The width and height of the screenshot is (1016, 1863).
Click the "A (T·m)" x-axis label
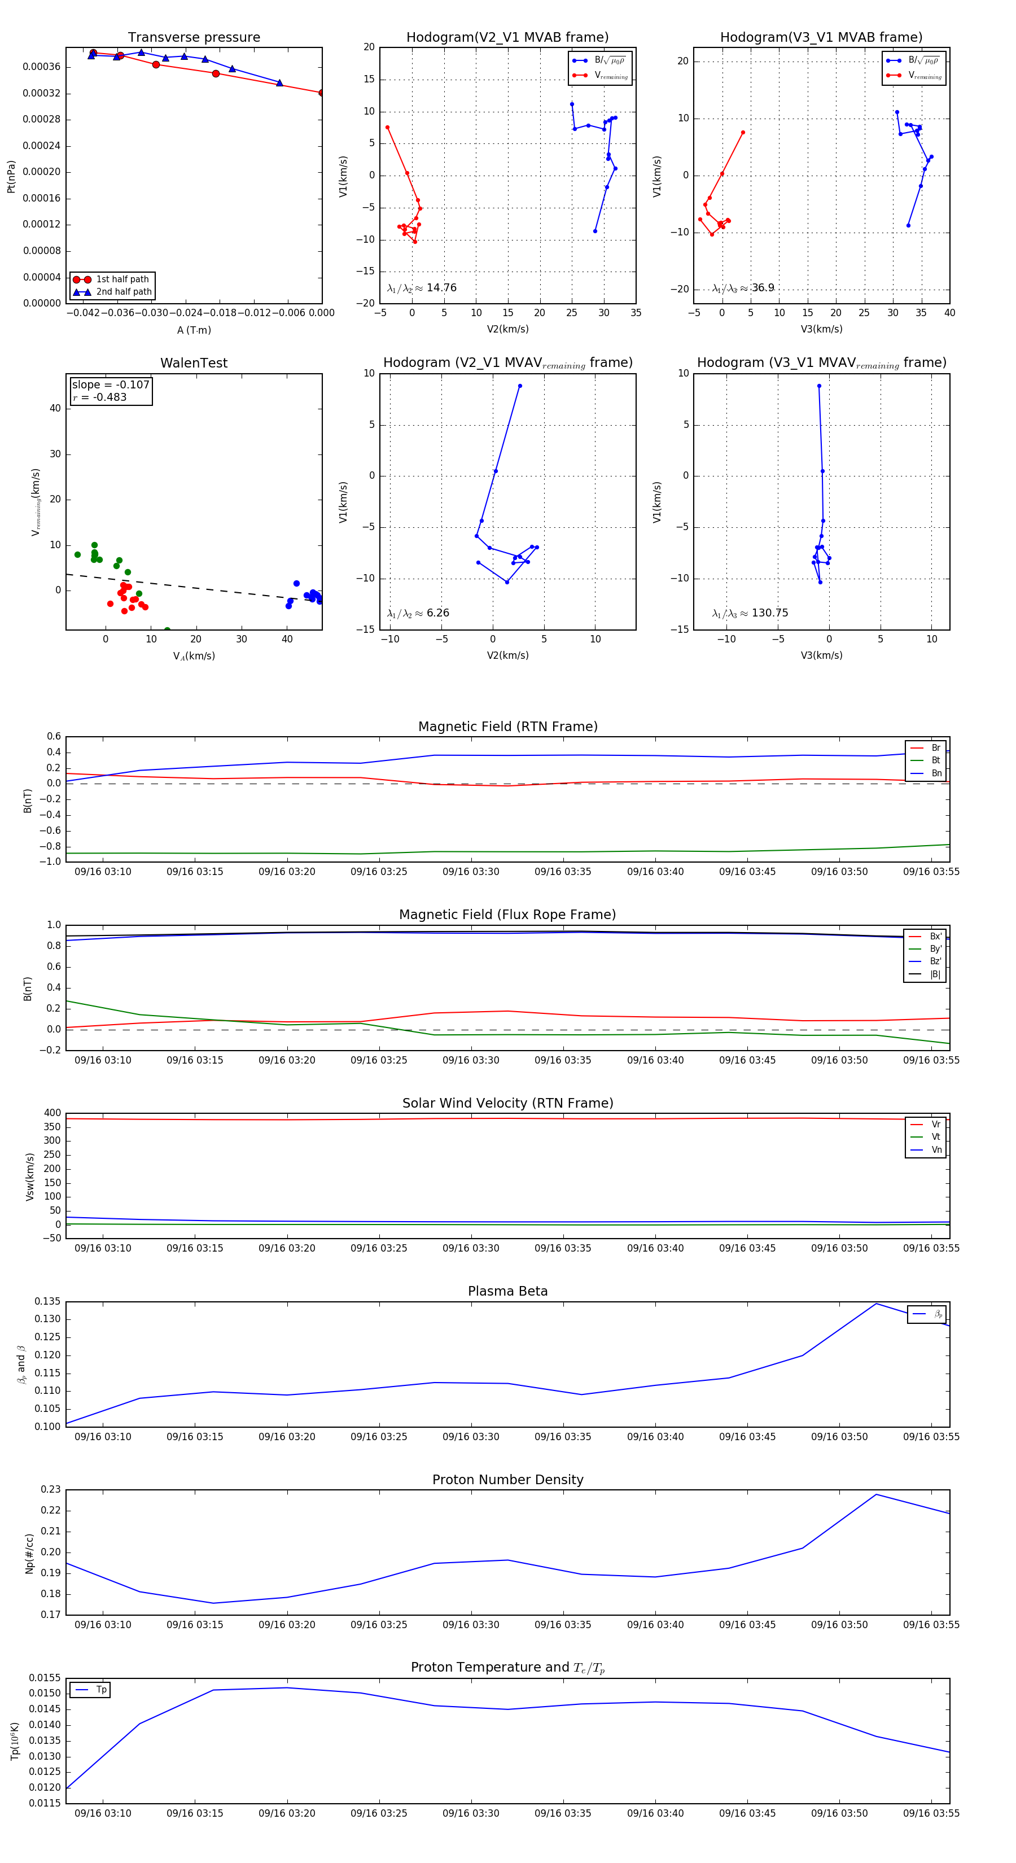coord(194,330)
